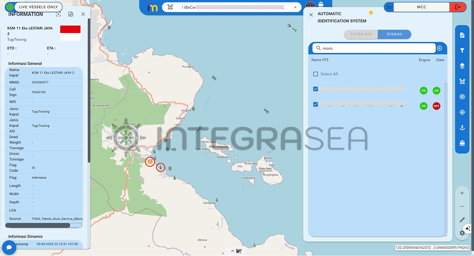The width and height of the screenshot is (474, 256).
Task: Click the green vessel marker top right of map
Action: [x=294, y=29]
